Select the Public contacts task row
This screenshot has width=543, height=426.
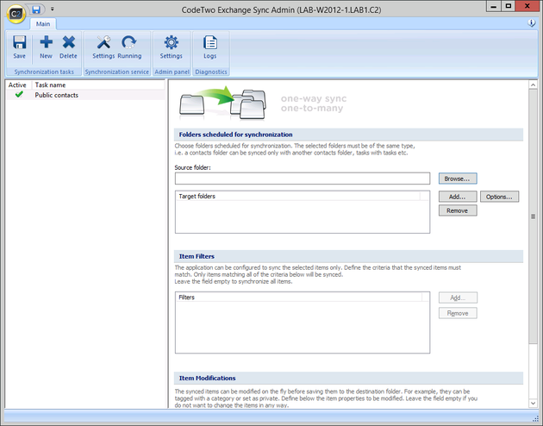(85, 95)
